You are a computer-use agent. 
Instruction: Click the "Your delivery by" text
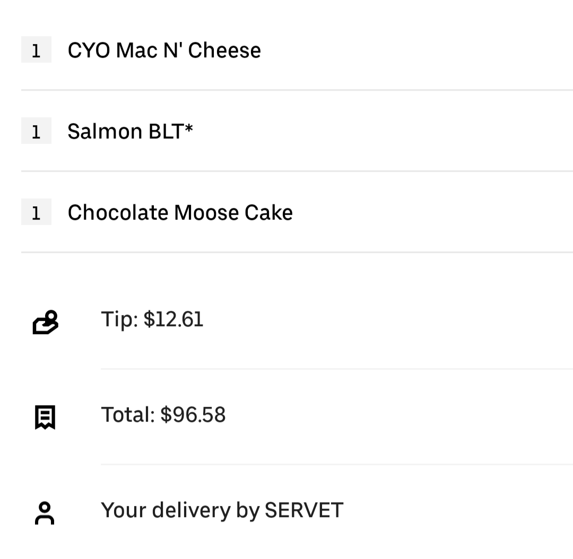tap(180, 510)
